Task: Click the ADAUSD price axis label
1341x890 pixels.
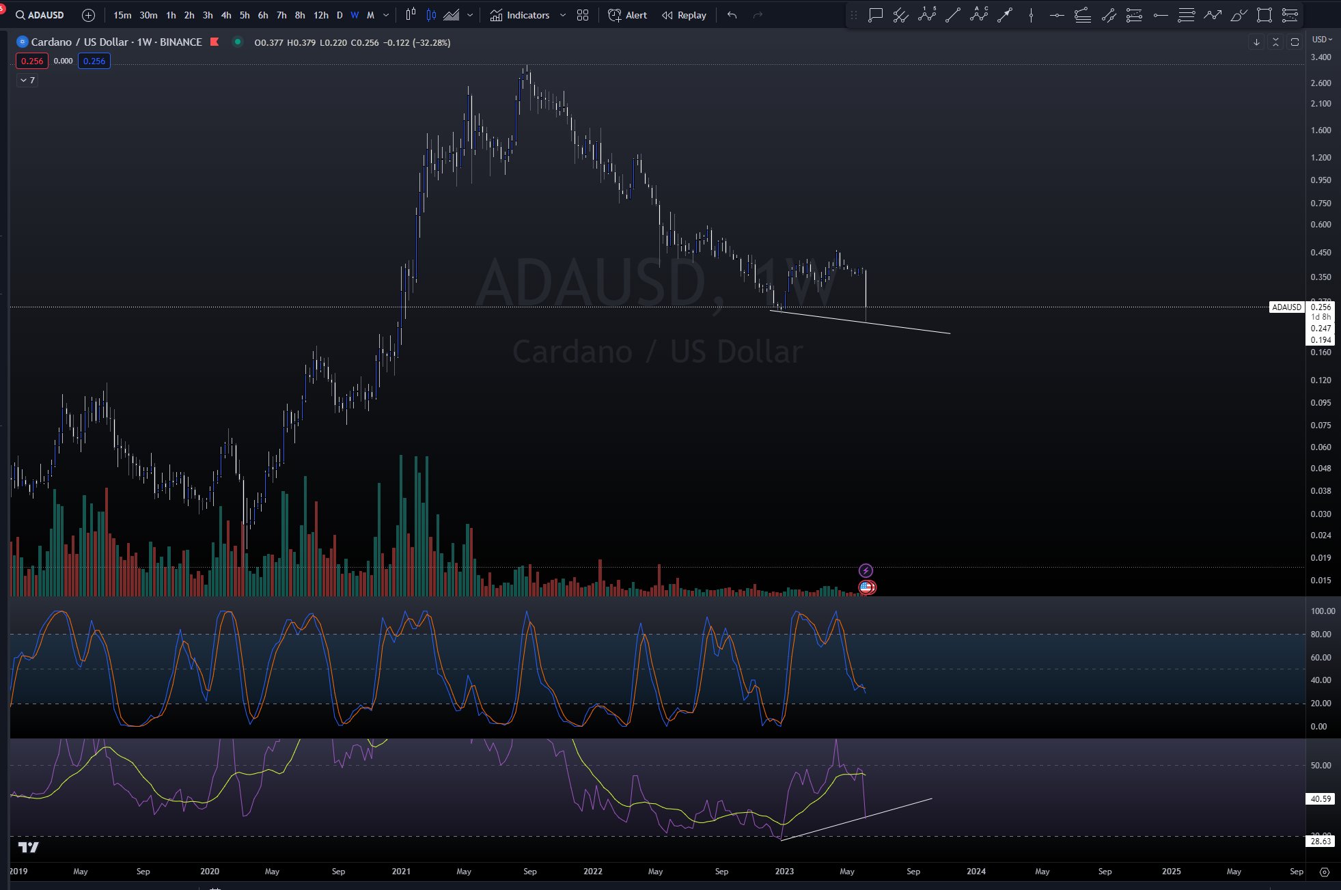Action: click(x=1286, y=307)
